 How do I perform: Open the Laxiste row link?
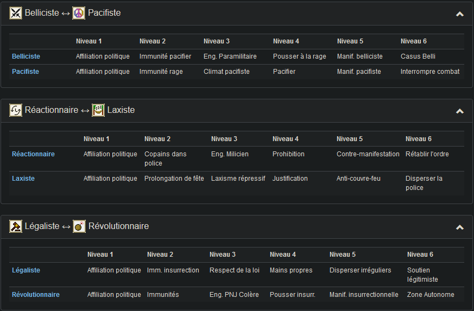(x=23, y=179)
